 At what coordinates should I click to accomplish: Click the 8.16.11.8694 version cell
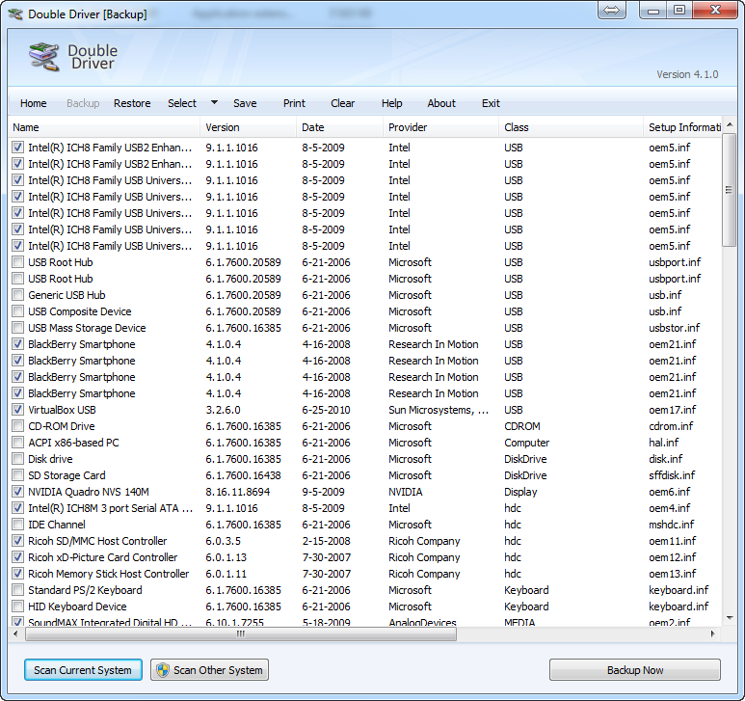click(237, 492)
